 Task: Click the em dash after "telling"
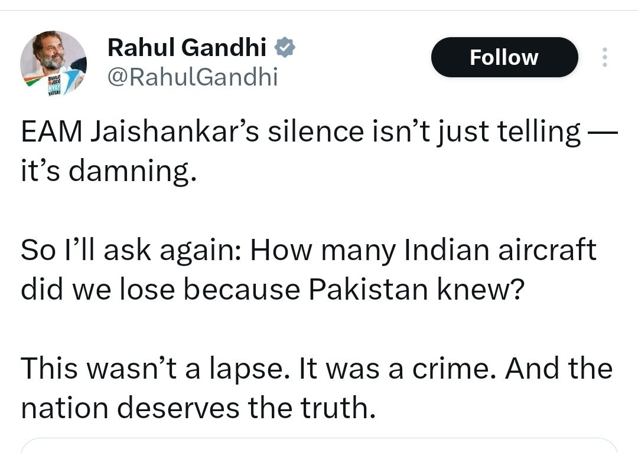click(603, 133)
